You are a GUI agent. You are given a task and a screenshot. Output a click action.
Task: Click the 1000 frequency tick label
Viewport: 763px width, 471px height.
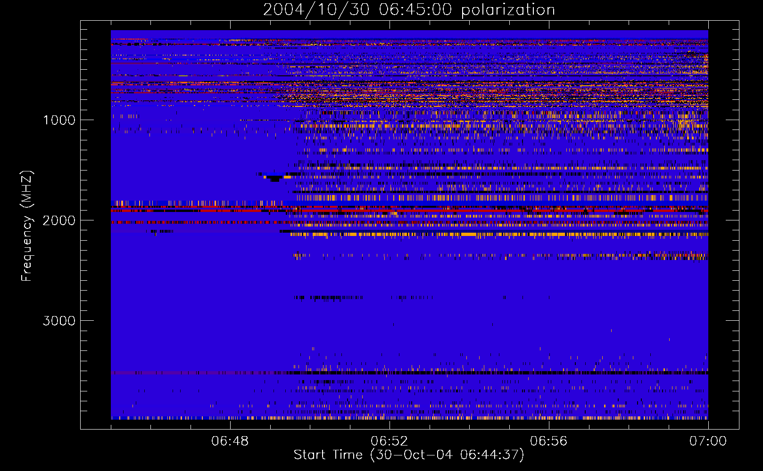(x=59, y=120)
